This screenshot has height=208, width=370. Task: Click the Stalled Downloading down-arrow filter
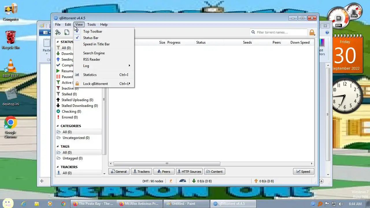(x=58, y=105)
